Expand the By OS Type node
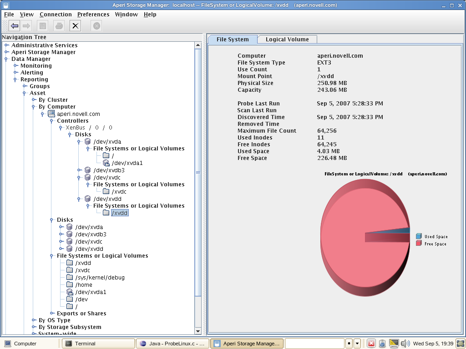This screenshot has width=466, height=349. pyautogui.click(x=34, y=320)
